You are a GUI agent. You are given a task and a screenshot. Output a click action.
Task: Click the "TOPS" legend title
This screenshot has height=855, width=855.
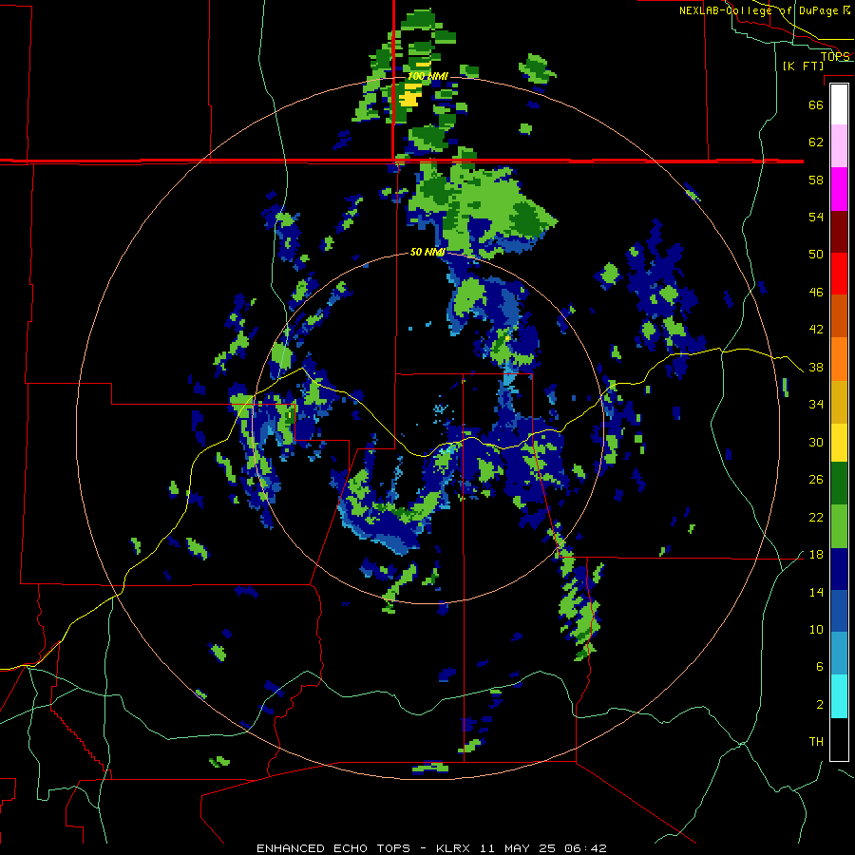click(x=835, y=56)
